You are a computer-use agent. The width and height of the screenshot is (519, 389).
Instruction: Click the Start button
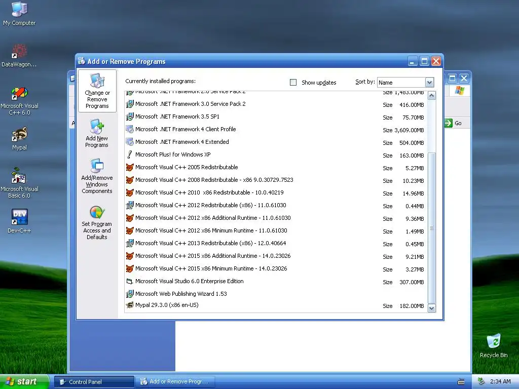click(24, 382)
